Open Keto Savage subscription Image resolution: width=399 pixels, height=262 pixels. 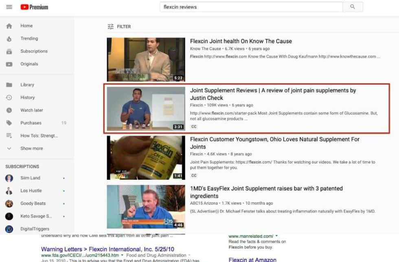coord(36,216)
